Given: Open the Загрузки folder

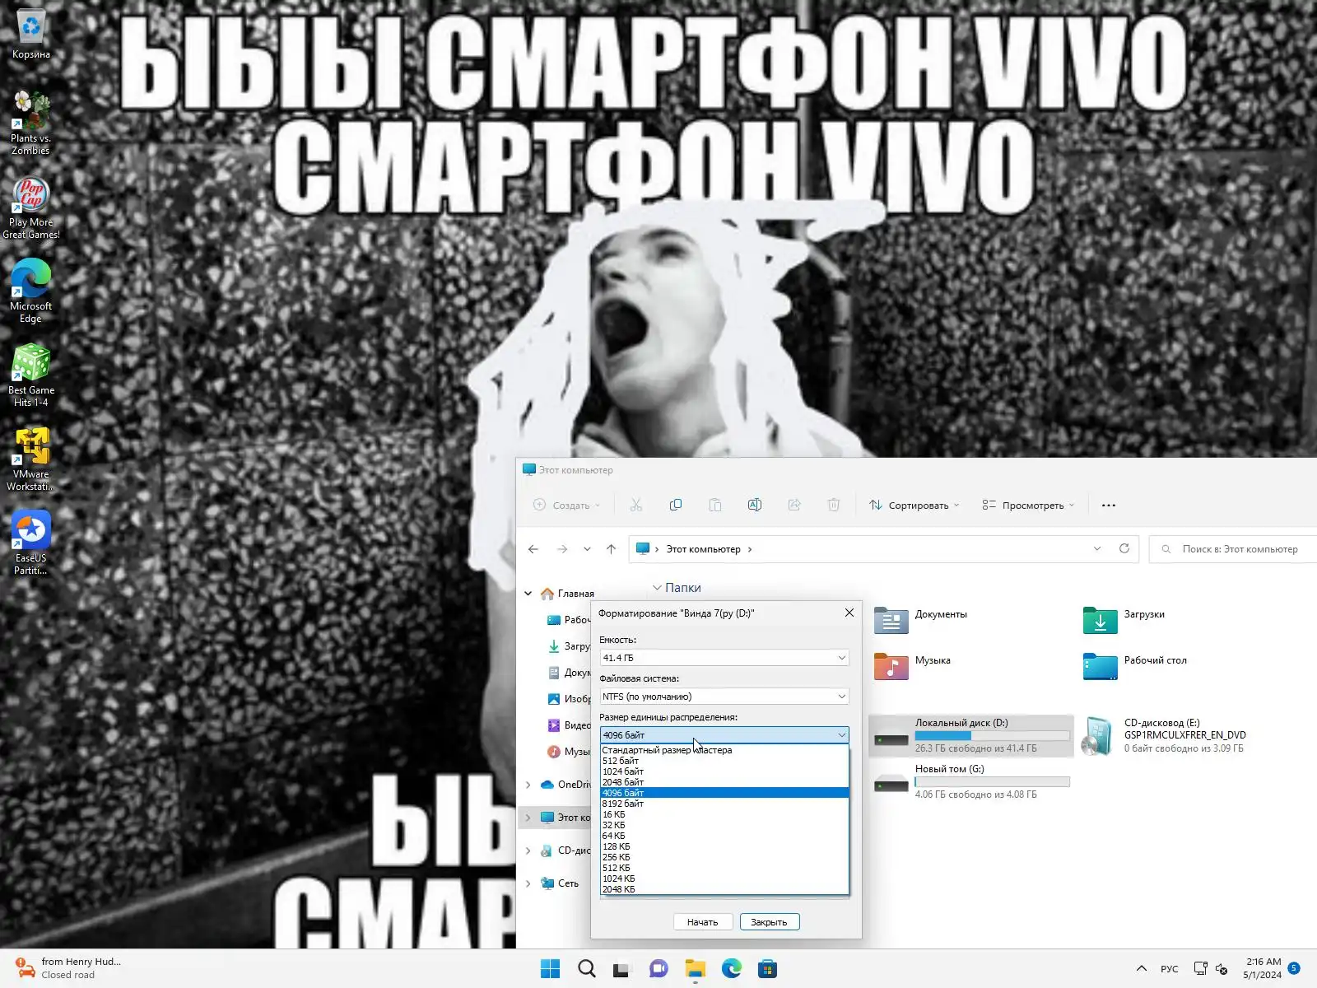Looking at the screenshot, I should 1124,619.
